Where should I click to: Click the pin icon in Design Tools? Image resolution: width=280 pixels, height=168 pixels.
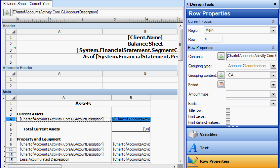275,4
